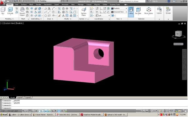This screenshot has width=188, height=117.
Task: Open the AutoCAD application menu logo
Action: click(2, 2)
